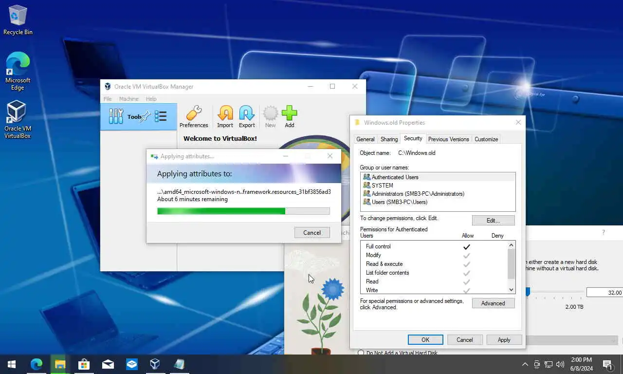The height and width of the screenshot is (374, 623).
Task: Click the 2.00 TB slider label
Action: [x=574, y=307]
